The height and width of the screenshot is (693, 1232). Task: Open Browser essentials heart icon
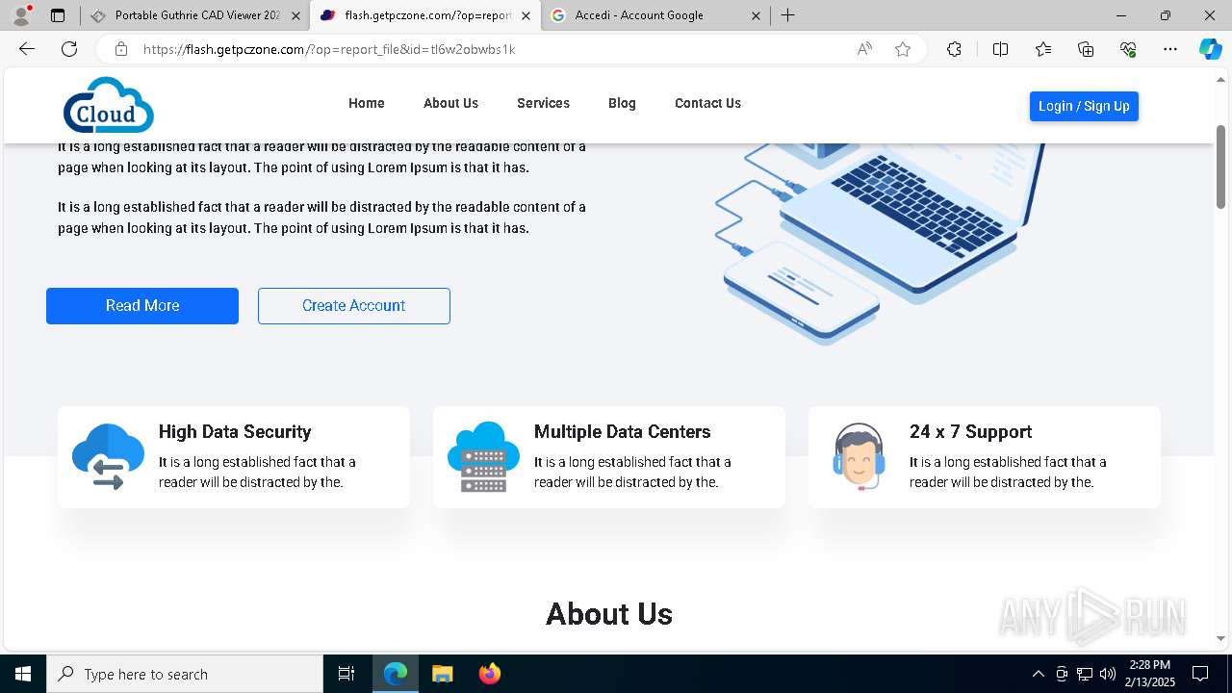(x=1128, y=49)
